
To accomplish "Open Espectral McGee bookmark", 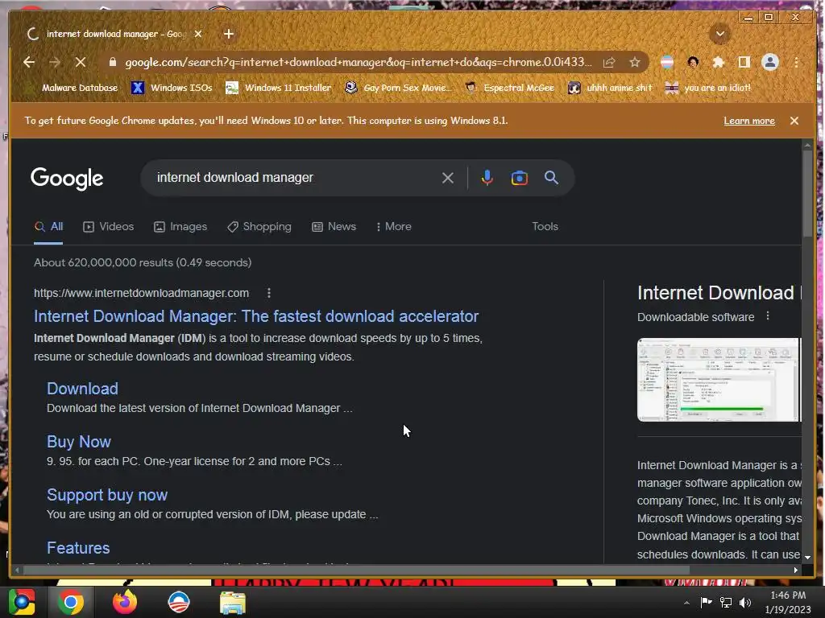I will point(510,88).
